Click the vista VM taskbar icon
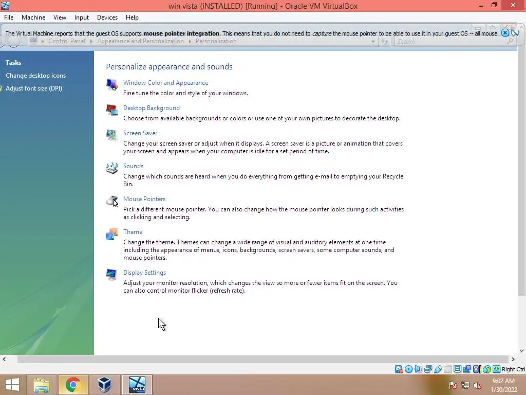Image resolution: width=526 pixels, height=395 pixels. click(137, 385)
